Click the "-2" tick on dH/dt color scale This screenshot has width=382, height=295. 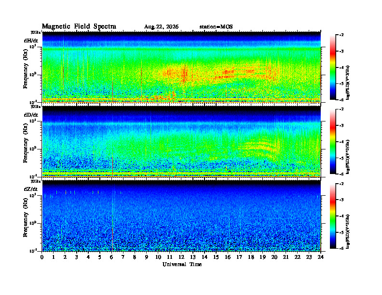coord(341,35)
